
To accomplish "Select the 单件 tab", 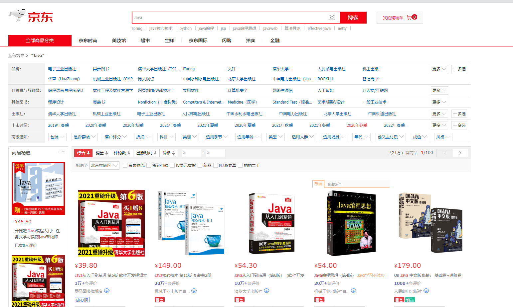I will (x=318, y=184).
